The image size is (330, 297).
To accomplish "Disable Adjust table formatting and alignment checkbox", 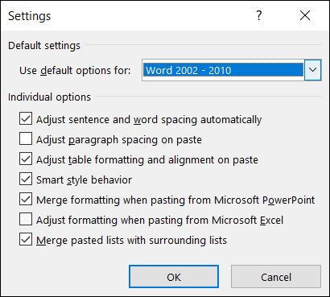I will tap(26, 159).
